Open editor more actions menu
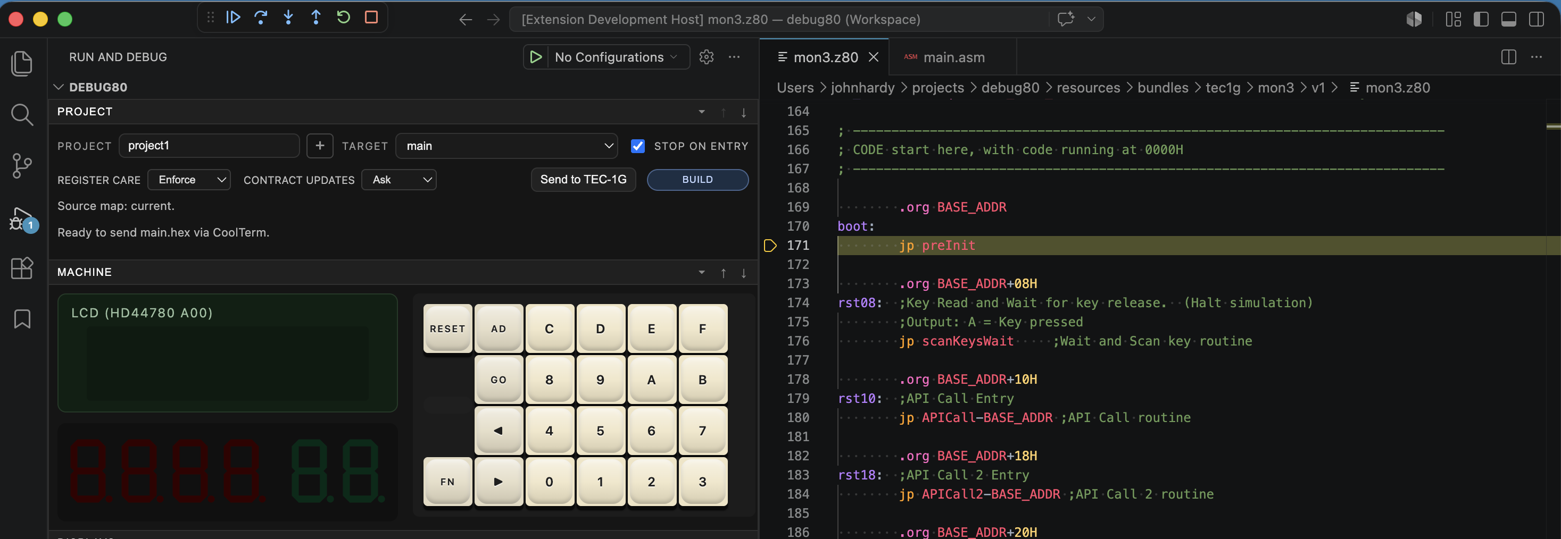1561x539 pixels. (1537, 57)
